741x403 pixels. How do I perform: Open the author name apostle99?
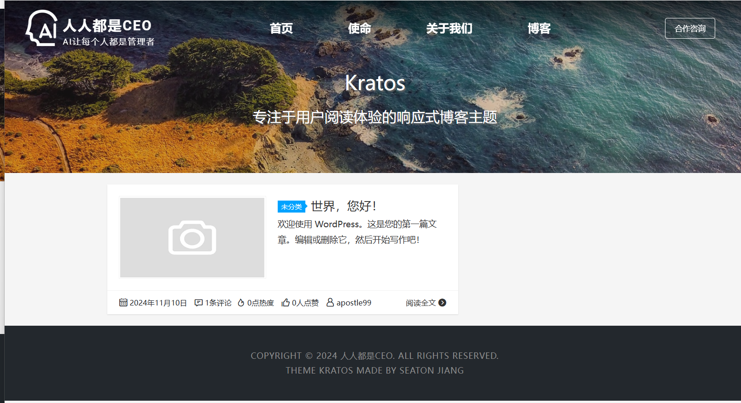pyautogui.click(x=354, y=303)
